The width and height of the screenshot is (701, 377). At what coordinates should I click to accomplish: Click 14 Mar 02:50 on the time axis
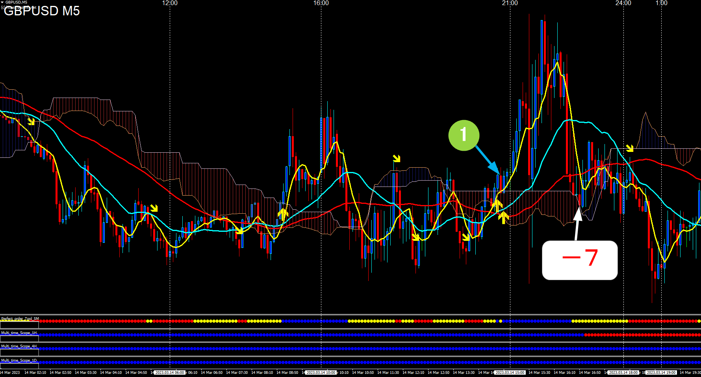(60, 373)
